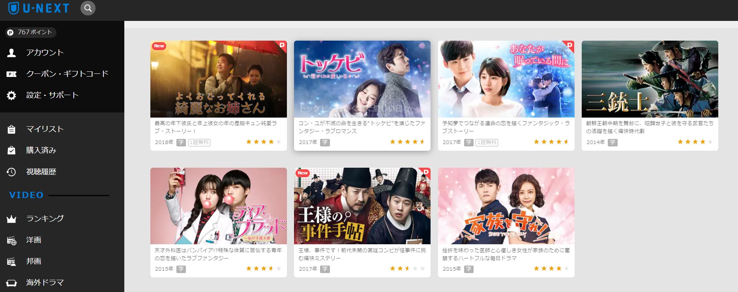The height and width of the screenshot is (292, 738).
Task: Click star rating of 綺麗なお姉さん card
Action: tap(264, 142)
